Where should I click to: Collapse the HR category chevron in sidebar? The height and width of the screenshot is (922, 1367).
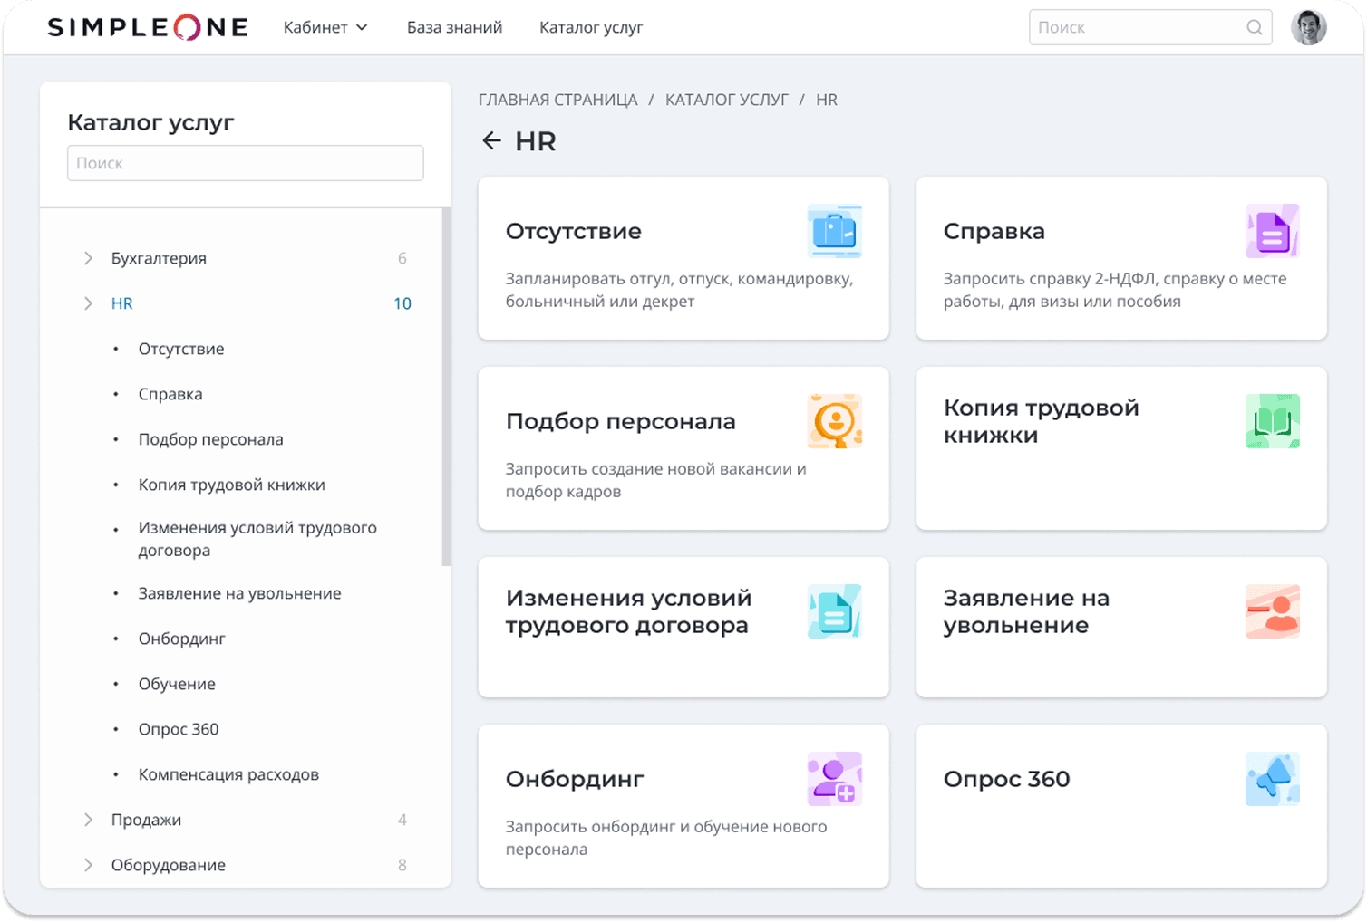[x=88, y=303]
